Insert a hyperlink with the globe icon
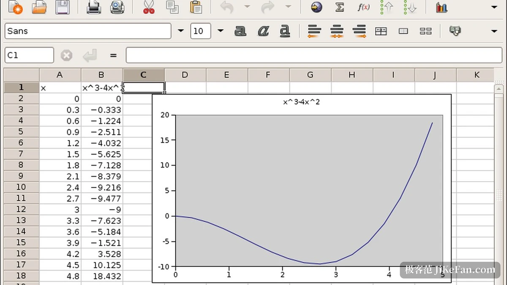Viewport: 507px width, 285px height. point(316,7)
